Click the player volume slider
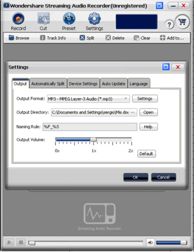 (x=171, y=242)
